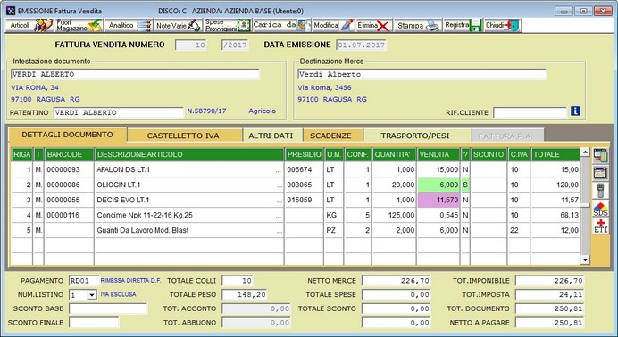Click the BARCODE column header

[x=69, y=154]
